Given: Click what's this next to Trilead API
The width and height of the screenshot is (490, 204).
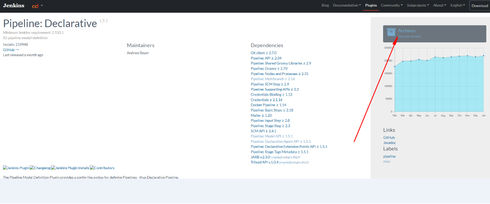Looking at the screenshot, I should coord(300,162).
